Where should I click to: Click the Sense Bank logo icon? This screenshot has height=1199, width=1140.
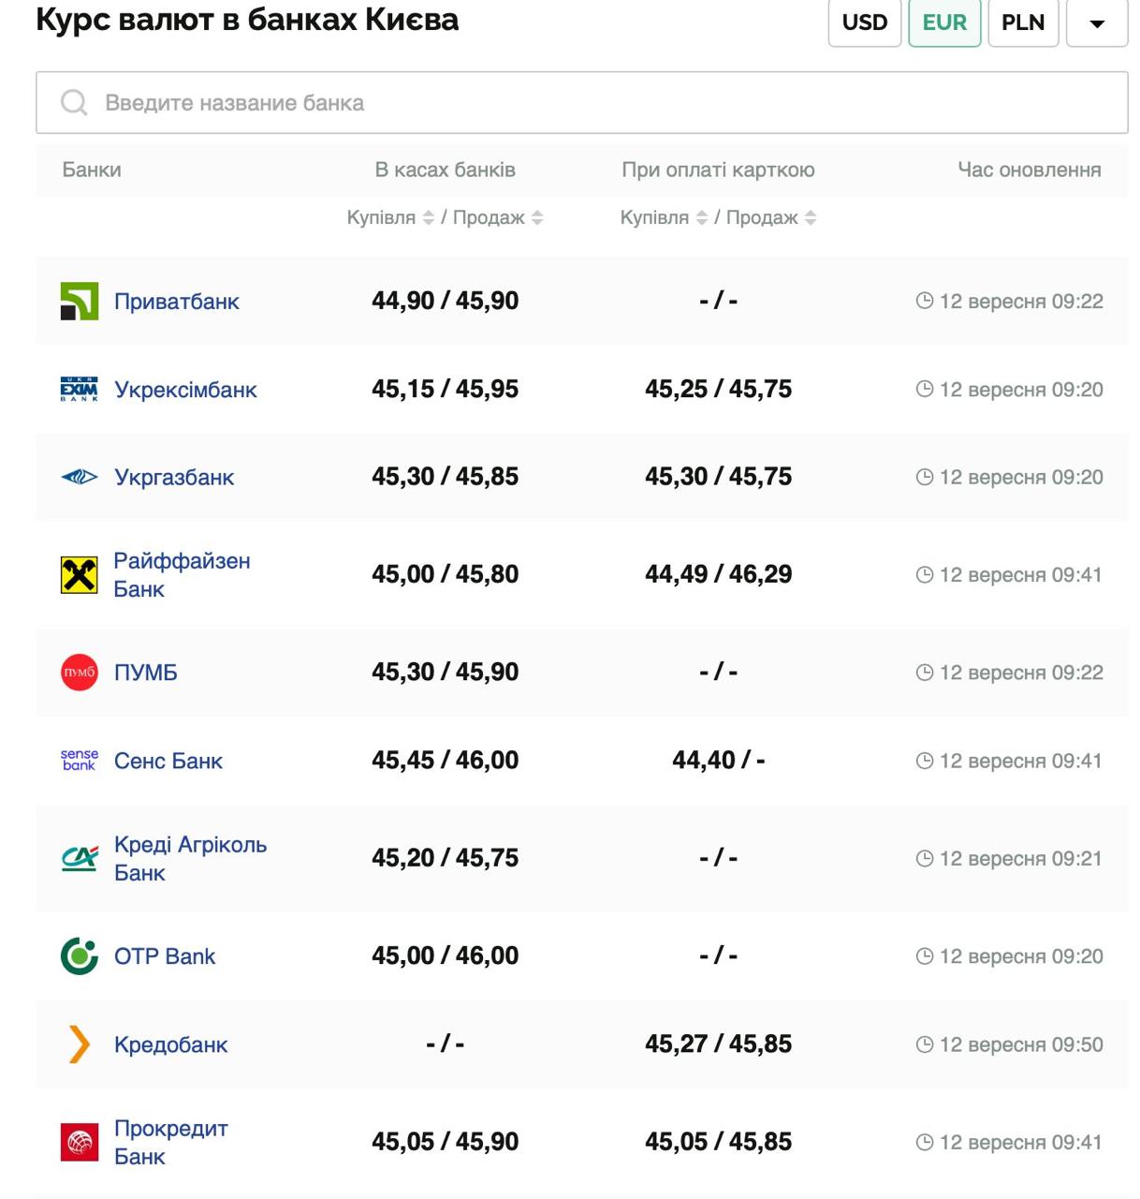click(x=80, y=761)
